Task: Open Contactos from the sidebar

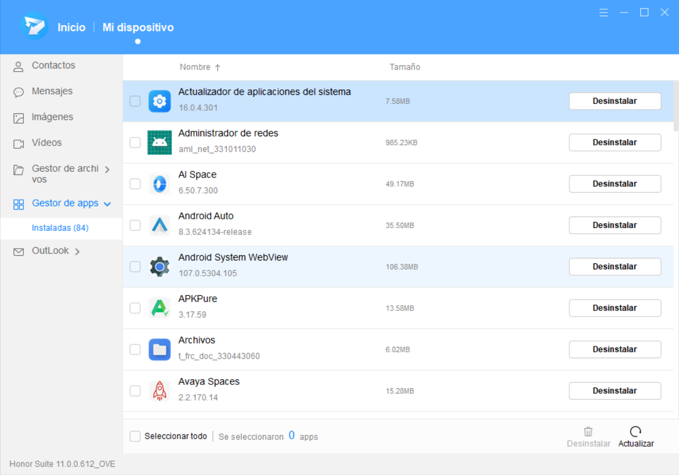Action: [x=53, y=66]
